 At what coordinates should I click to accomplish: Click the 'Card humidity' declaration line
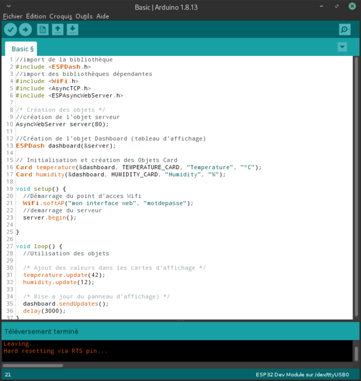point(121,175)
